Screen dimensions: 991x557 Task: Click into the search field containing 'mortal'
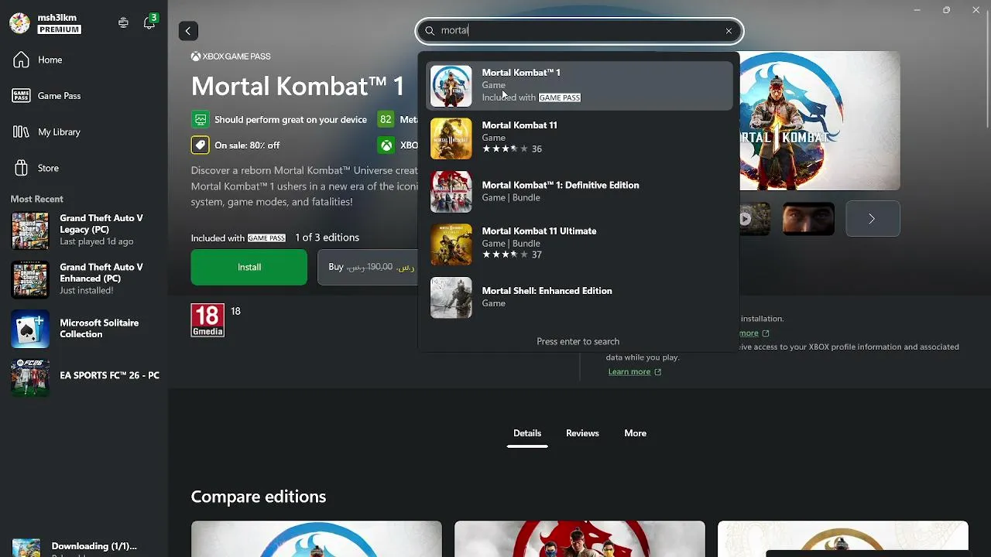coord(579,31)
